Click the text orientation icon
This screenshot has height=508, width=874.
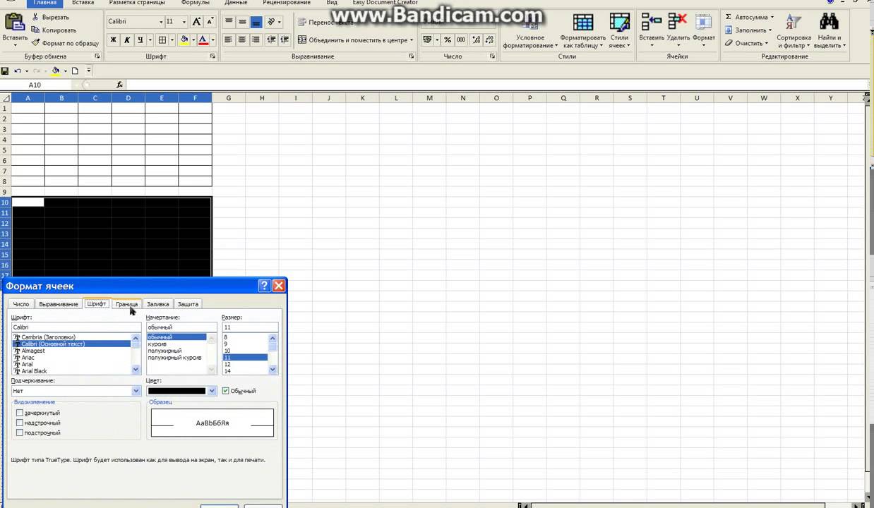[x=271, y=22]
